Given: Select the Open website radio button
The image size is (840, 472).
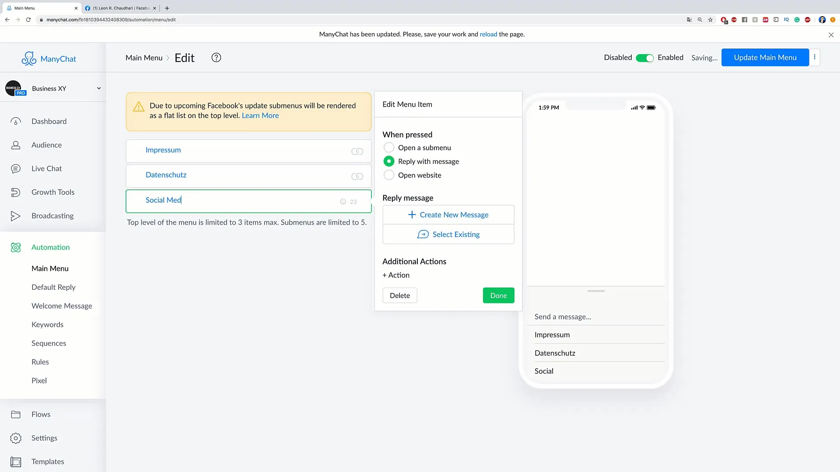Looking at the screenshot, I should (389, 175).
